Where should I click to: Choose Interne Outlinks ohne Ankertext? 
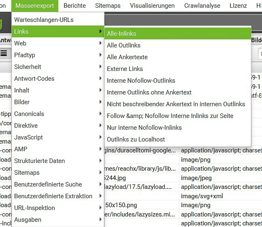149,92
